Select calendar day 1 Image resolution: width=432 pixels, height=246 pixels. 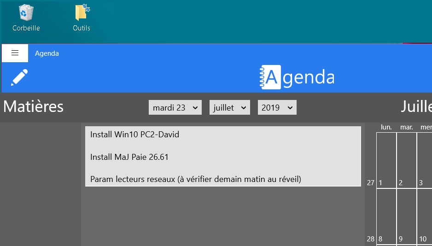tap(386, 160)
